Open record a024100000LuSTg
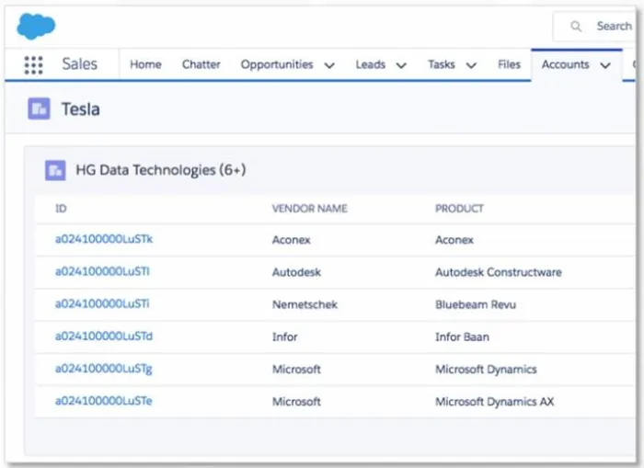The width and height of the screenshot is (644, 468). pyautogui.click(x=103, y=369)
